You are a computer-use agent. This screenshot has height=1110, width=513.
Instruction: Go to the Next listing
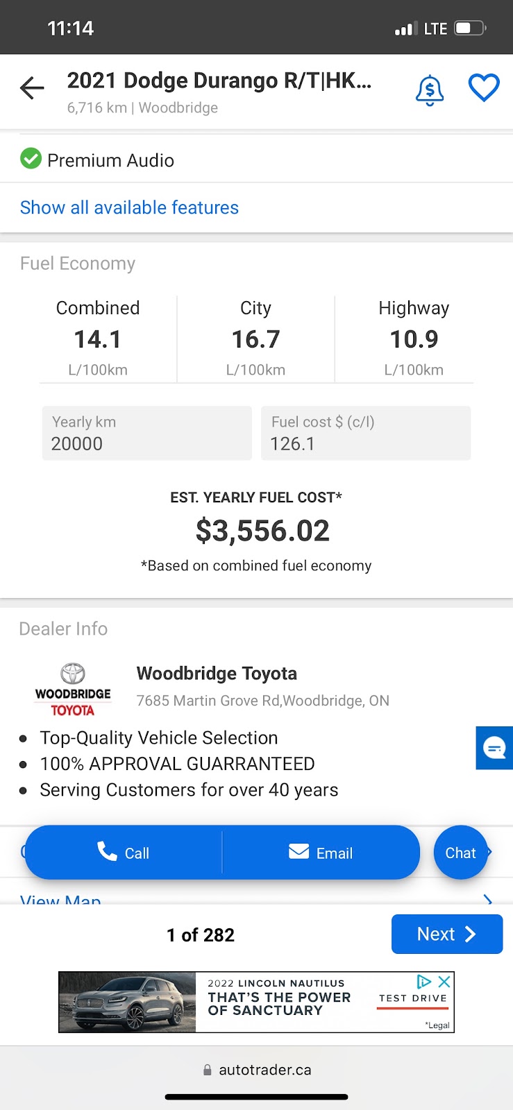pyautogui.click(x=447, y=934)
